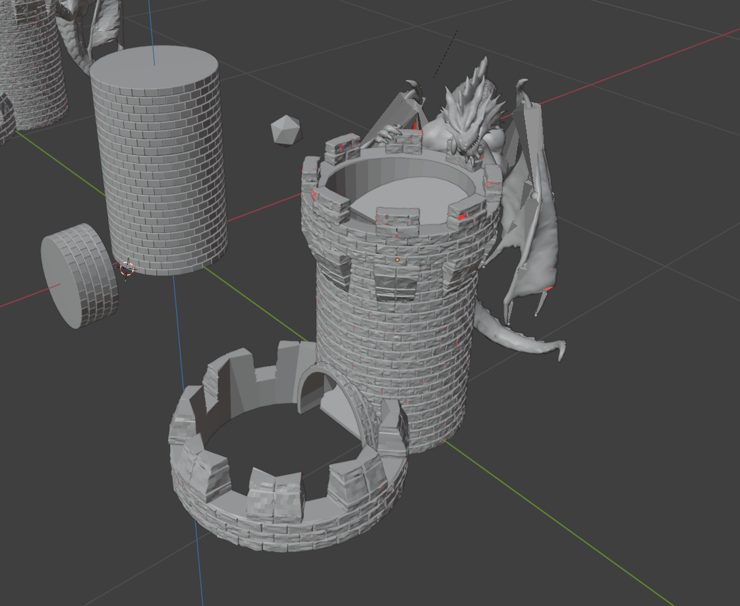The height and width of the screenshot is (606, 740).
Task: Select the small brick disc lying sideways
Action: click(x=79, y=276)
